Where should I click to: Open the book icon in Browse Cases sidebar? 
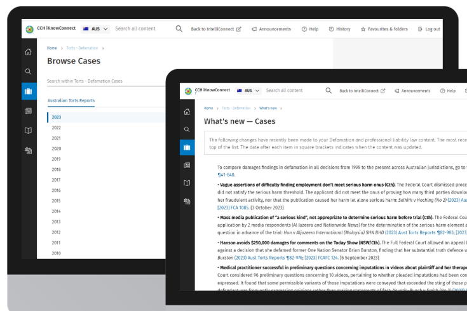(x=29, y=130)
